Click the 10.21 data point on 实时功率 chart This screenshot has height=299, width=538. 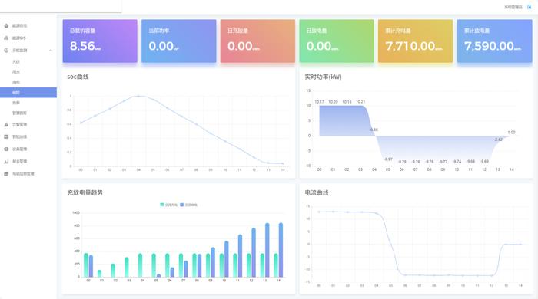(360, 106)
